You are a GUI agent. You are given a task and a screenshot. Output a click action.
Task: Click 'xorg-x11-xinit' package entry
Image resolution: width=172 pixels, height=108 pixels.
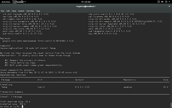click(x=110, y=26)
